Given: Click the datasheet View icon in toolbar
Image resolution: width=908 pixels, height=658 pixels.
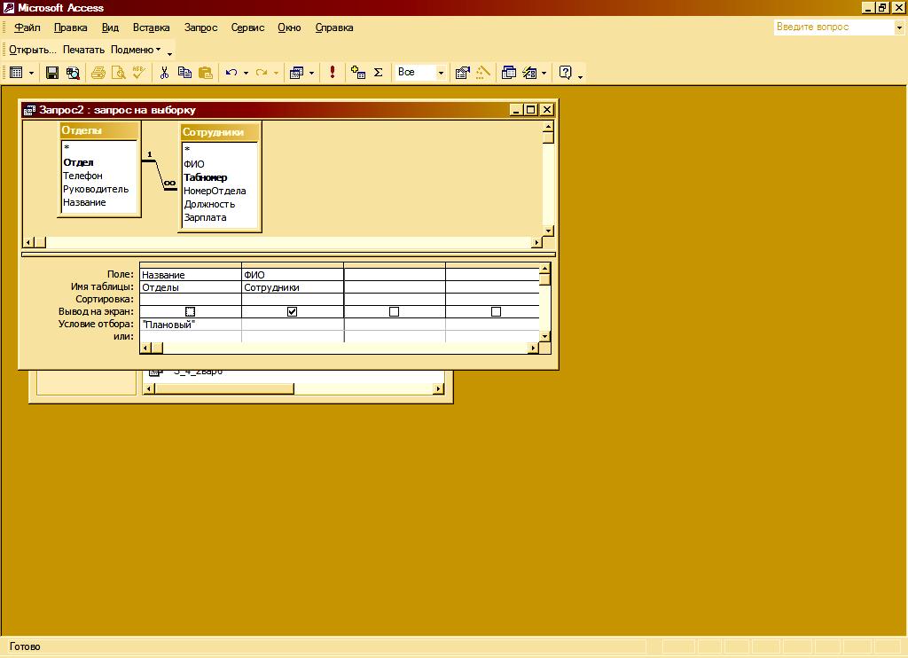Looking at the screenshot, I should 16,73.
